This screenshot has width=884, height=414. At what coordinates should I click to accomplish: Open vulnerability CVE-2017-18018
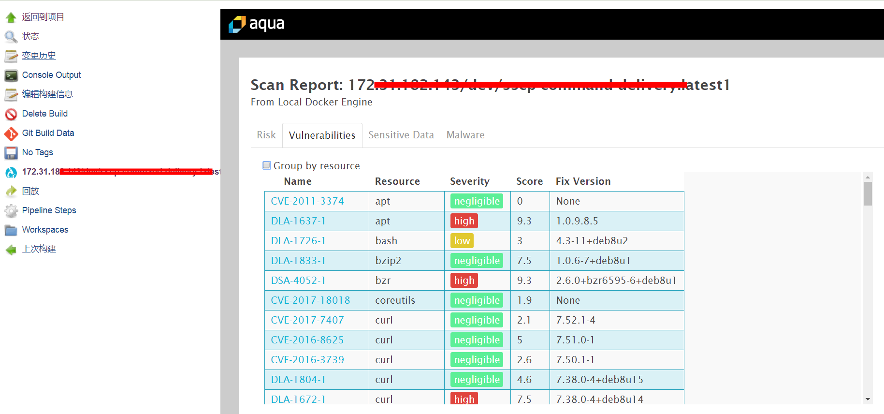(310, 300)
